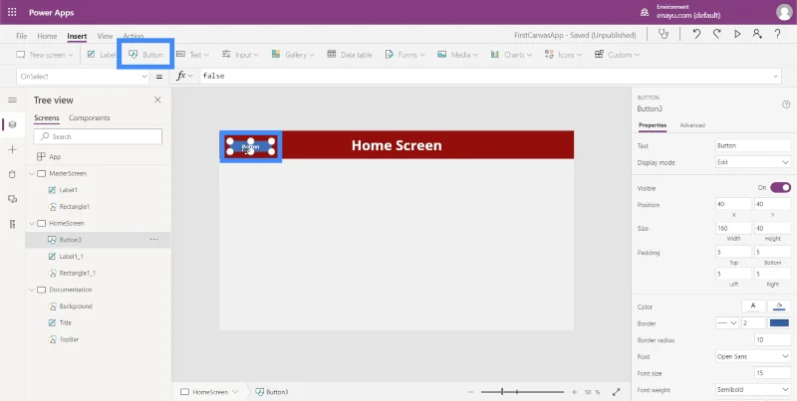Viewport: 797px width, 401px height.
Task: Fit canvas to window icon
Action: [616, 392]
